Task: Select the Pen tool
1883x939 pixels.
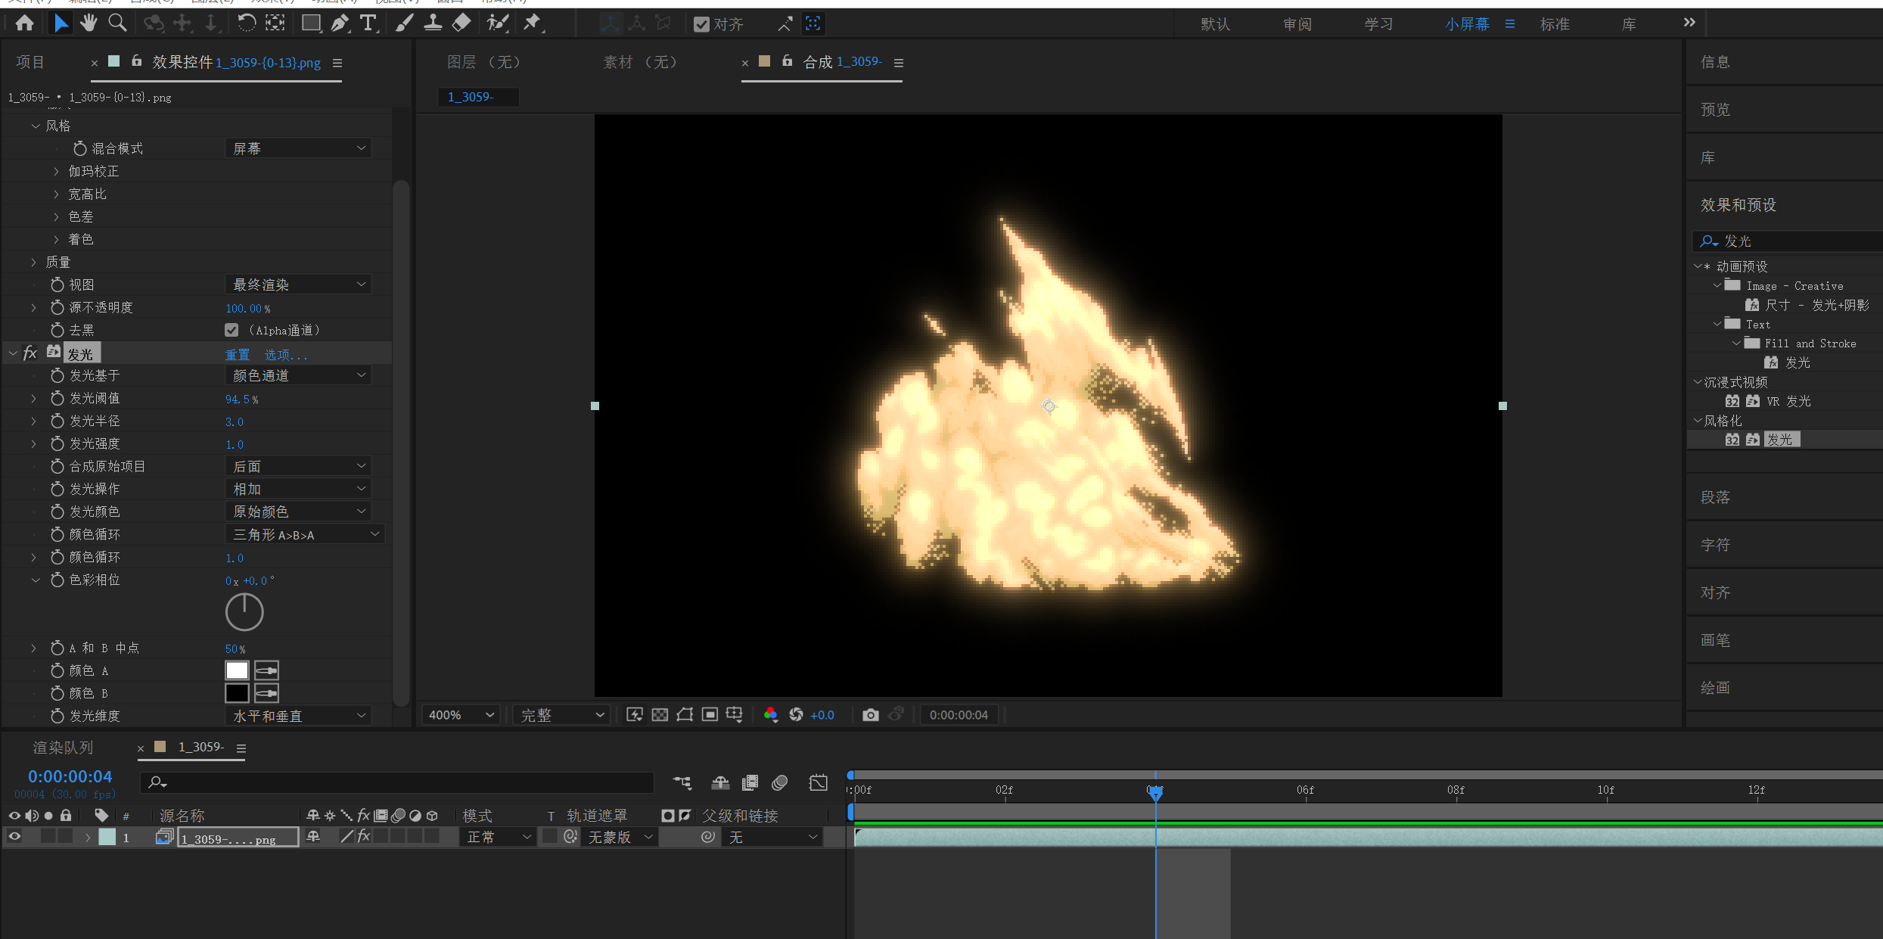Action: [340, 23]
